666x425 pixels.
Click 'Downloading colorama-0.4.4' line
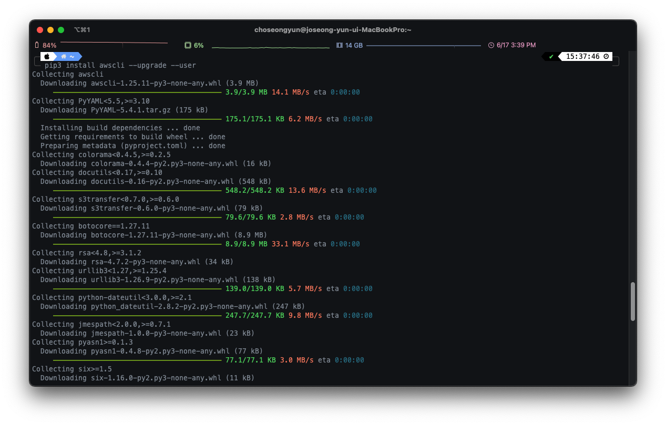pyautogui.click(x=156, y=163)
